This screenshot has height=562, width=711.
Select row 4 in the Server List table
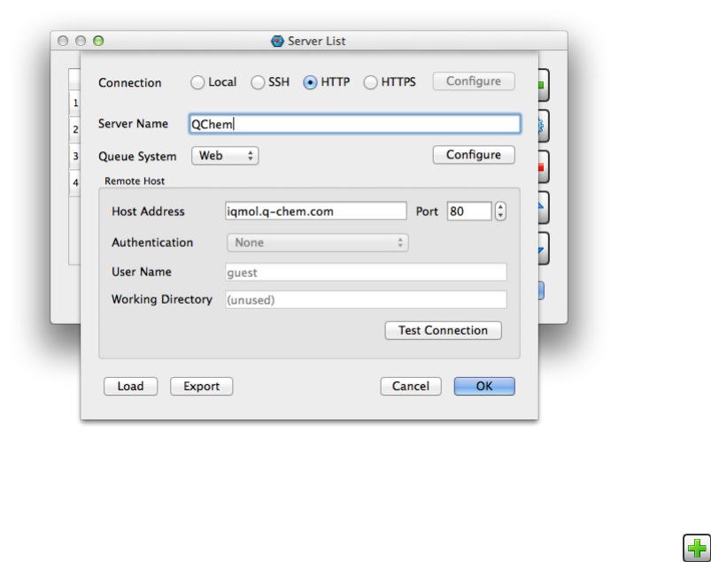coord(74,182)
